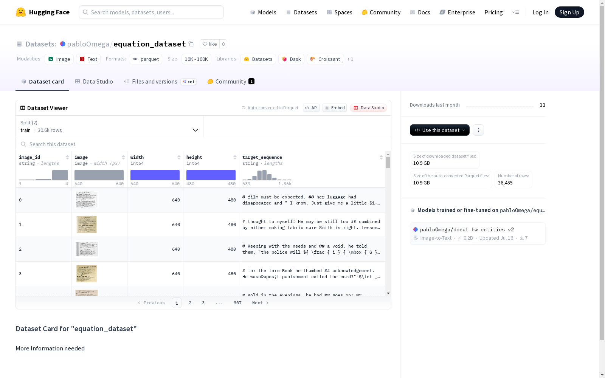Open the Datasets navigation item
This screenshot has width=605, height=378.
click(301, 12)
